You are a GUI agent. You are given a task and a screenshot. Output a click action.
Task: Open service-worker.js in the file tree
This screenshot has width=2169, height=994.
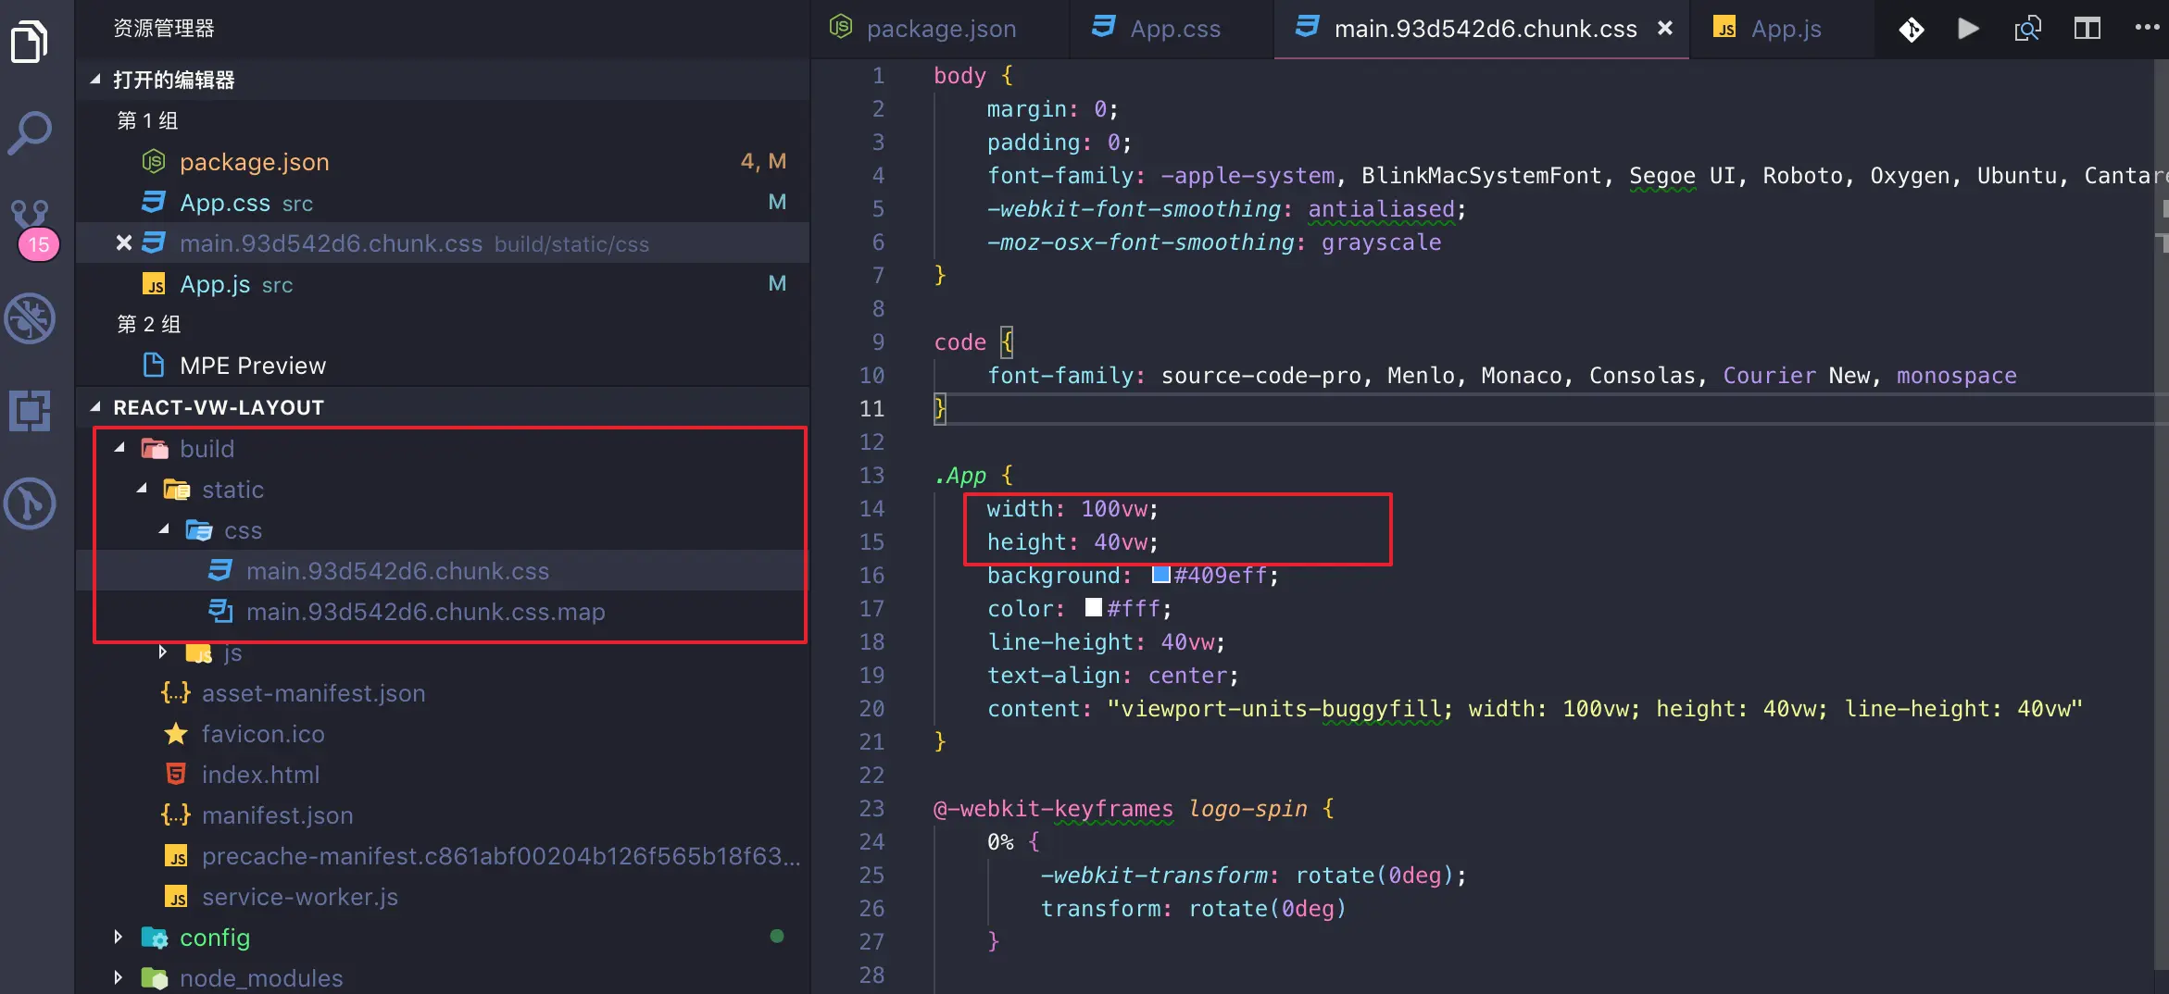click(443, 896)
